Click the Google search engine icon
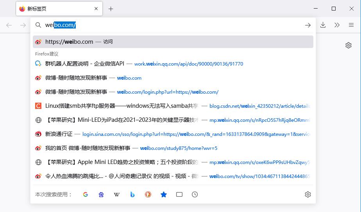This screenshot has height=212, width=361. pos(86,194)
